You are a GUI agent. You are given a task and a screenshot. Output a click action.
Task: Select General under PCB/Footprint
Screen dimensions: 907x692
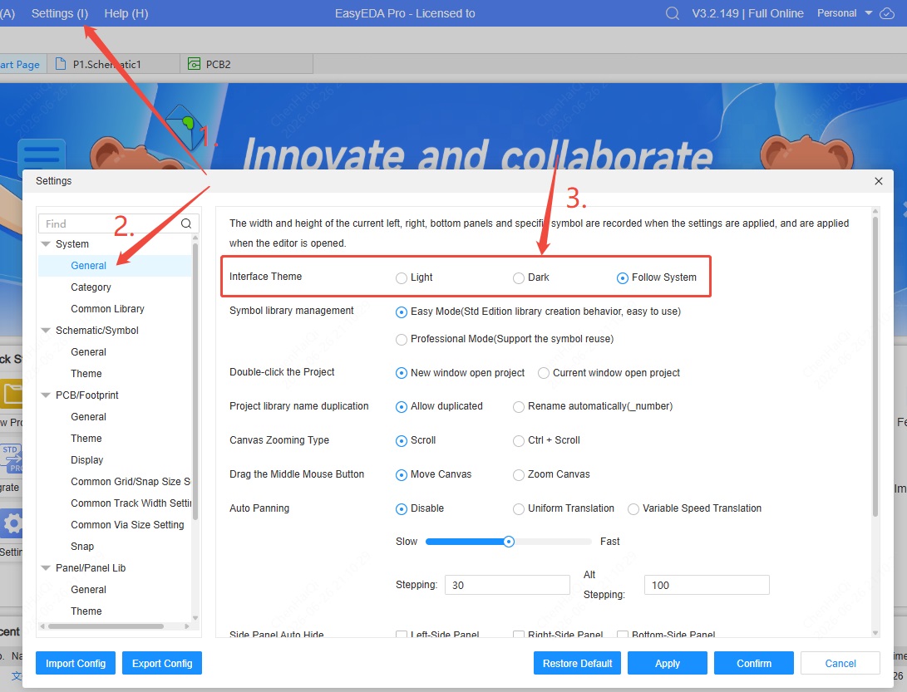pos(88,417)
